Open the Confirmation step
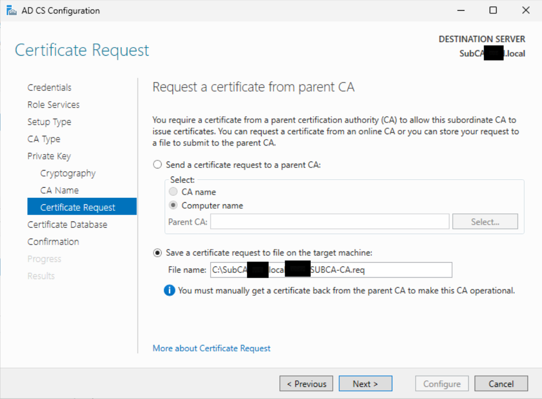Screen dimensions: 542x399 [x=54, y=242]
